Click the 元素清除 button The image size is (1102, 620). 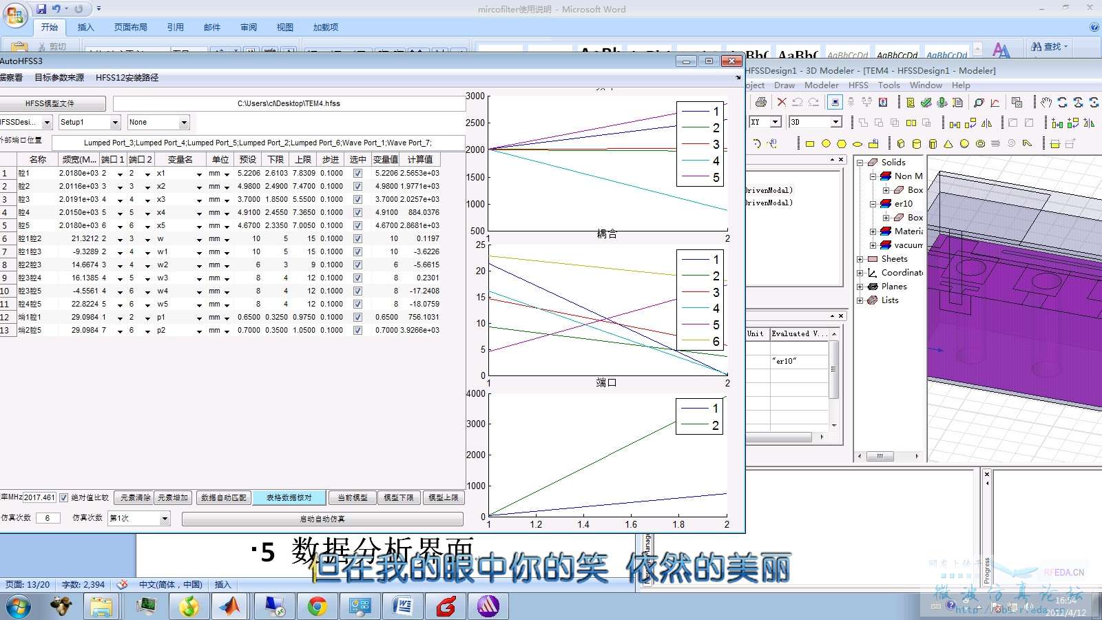tap(135, 497)
